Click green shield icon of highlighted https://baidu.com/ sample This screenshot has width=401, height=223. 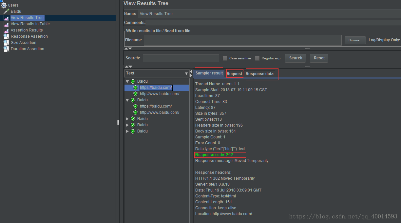click(135, 88)
